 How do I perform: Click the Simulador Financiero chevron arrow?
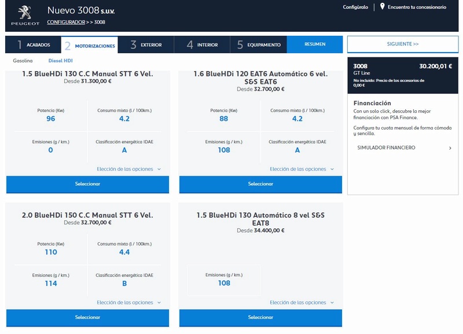point(450,148)
